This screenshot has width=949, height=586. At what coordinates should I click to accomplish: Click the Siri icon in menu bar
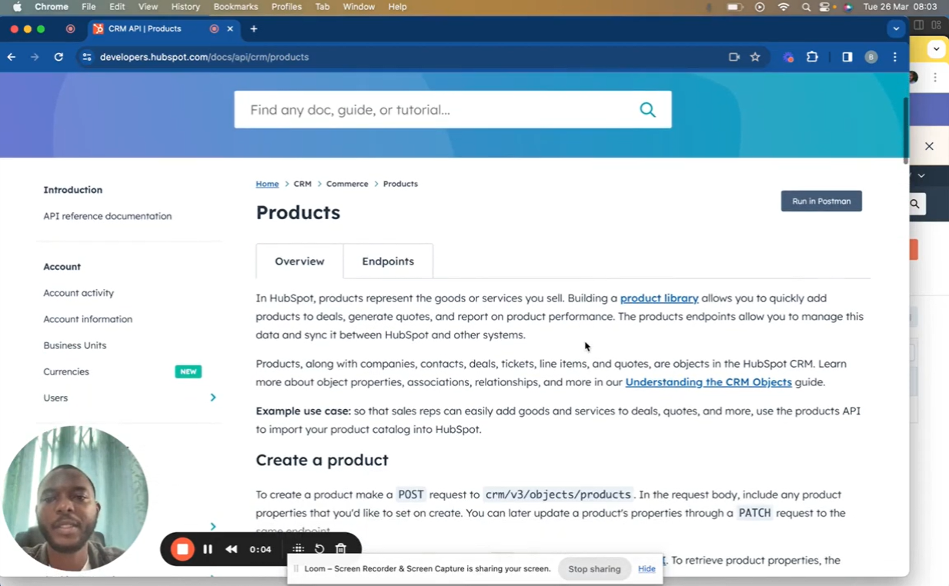coord(848,7)
